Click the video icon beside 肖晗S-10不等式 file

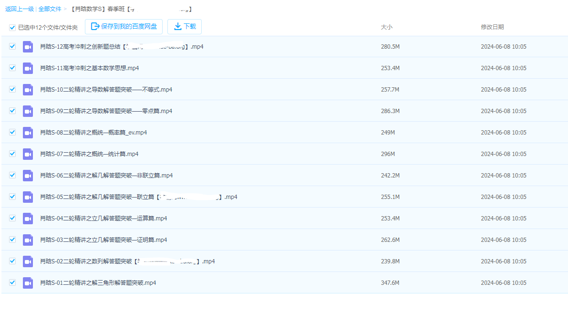[28, 89]
